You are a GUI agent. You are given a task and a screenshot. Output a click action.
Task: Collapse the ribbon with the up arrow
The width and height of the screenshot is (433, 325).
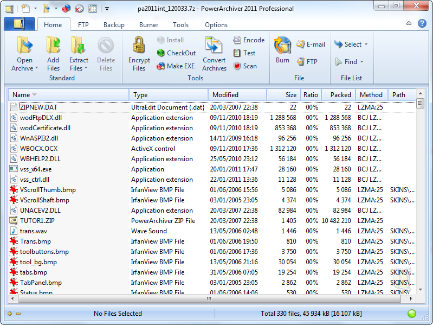coord(409,23)
